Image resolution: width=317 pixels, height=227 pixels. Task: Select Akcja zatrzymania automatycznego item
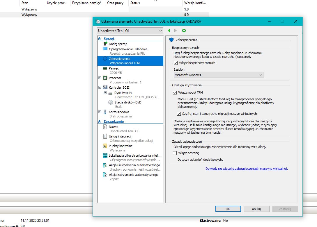click(134, 175)
